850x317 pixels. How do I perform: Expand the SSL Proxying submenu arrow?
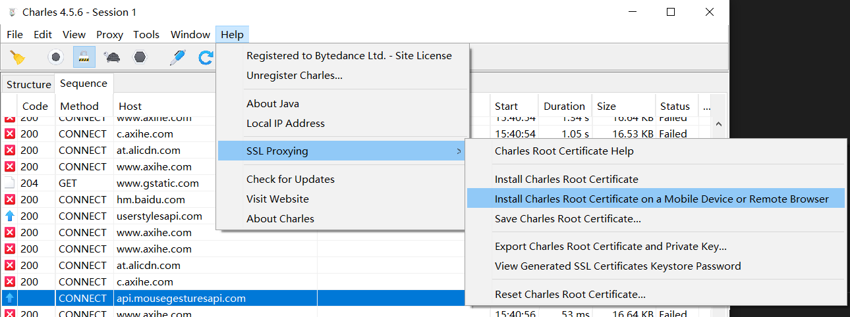coord(459,151)
